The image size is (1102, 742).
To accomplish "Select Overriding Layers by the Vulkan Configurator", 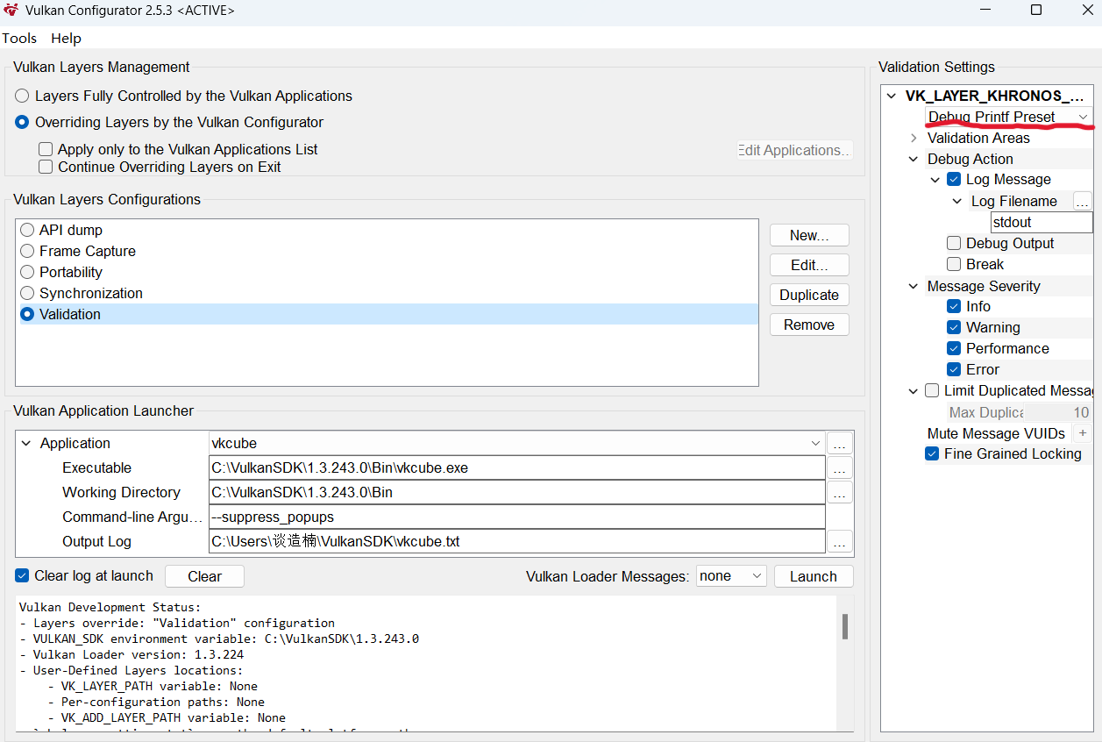I will pos(22,122).
